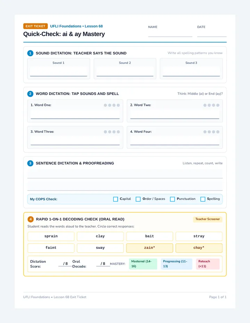This screenshot has height=323, width=250.
Task: Click the section 3 number badge
Action: pos(30,163)
